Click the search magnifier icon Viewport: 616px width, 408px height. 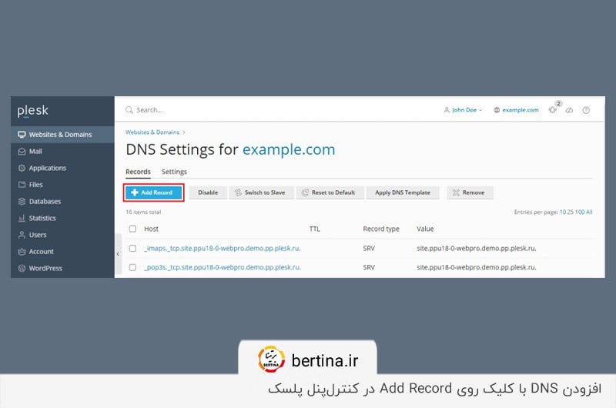(x=129, y=110)
